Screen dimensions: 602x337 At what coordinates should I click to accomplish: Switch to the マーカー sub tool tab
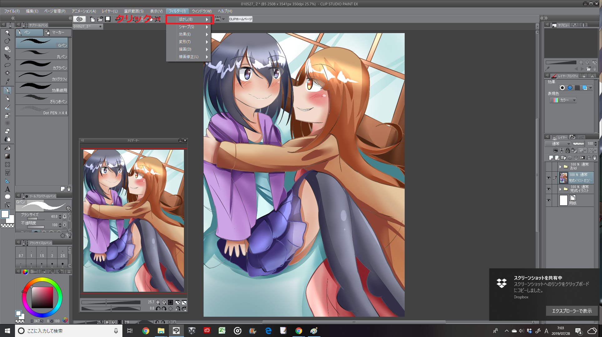(57, 32)
